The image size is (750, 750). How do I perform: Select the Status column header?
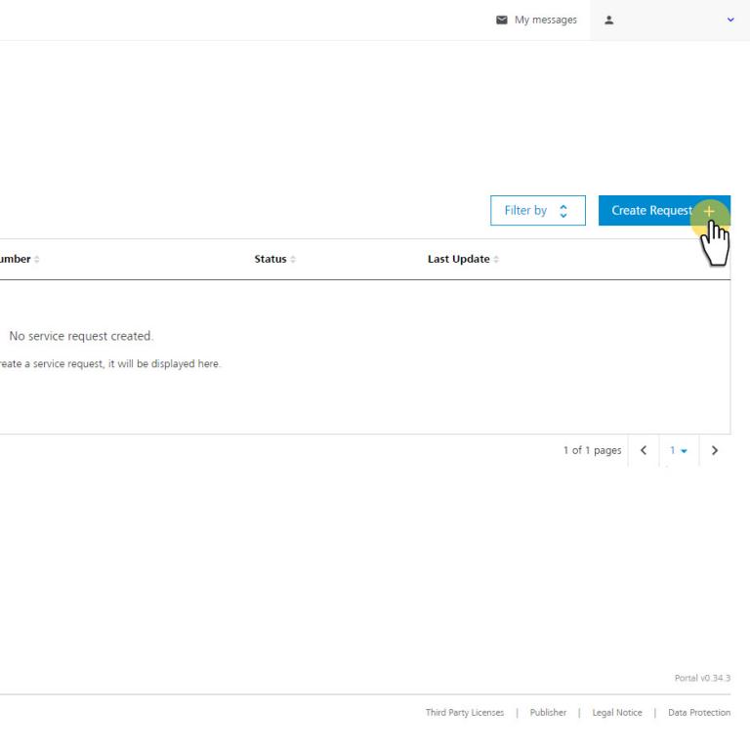click(271, 259)
